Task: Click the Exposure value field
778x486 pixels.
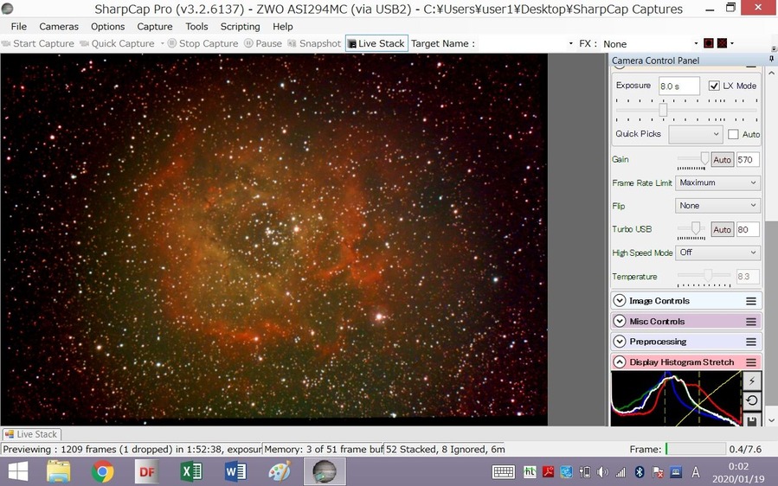Action: 678,86
